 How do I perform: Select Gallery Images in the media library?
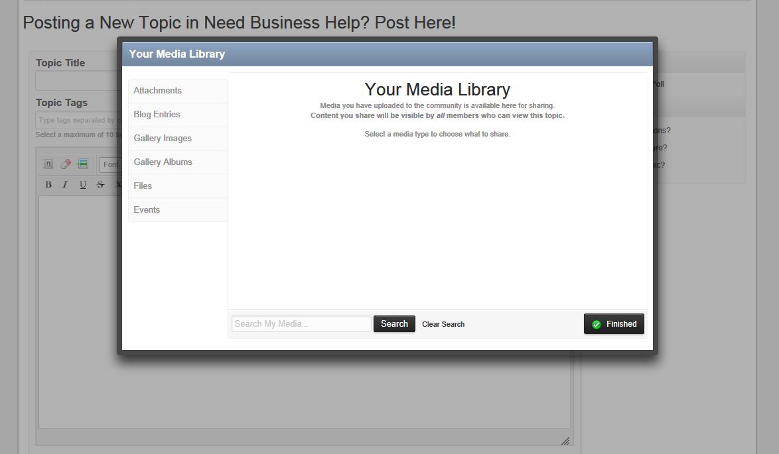(178, 139)
